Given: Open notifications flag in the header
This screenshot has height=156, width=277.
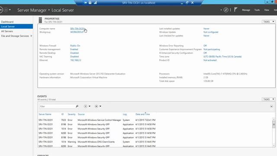Looking at the screenshot, I should [235, 10].
